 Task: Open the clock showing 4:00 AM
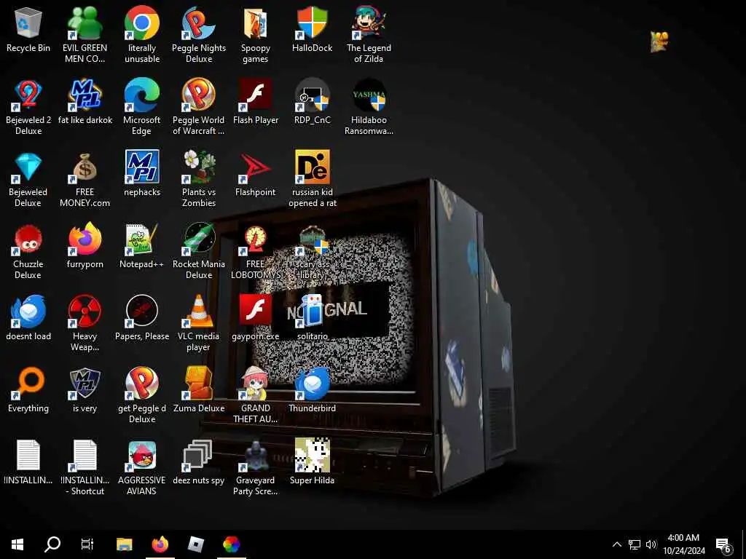click(683, 544)
